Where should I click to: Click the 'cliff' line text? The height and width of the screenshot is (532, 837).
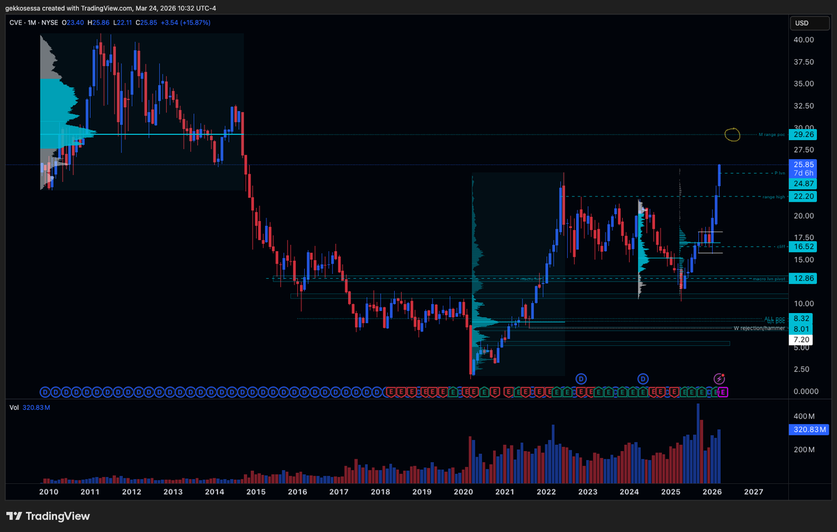(781, 246)
